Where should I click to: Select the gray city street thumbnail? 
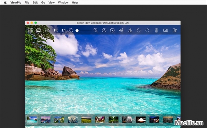(127, 120)
